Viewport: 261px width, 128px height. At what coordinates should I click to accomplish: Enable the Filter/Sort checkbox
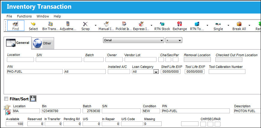[6, 99]
